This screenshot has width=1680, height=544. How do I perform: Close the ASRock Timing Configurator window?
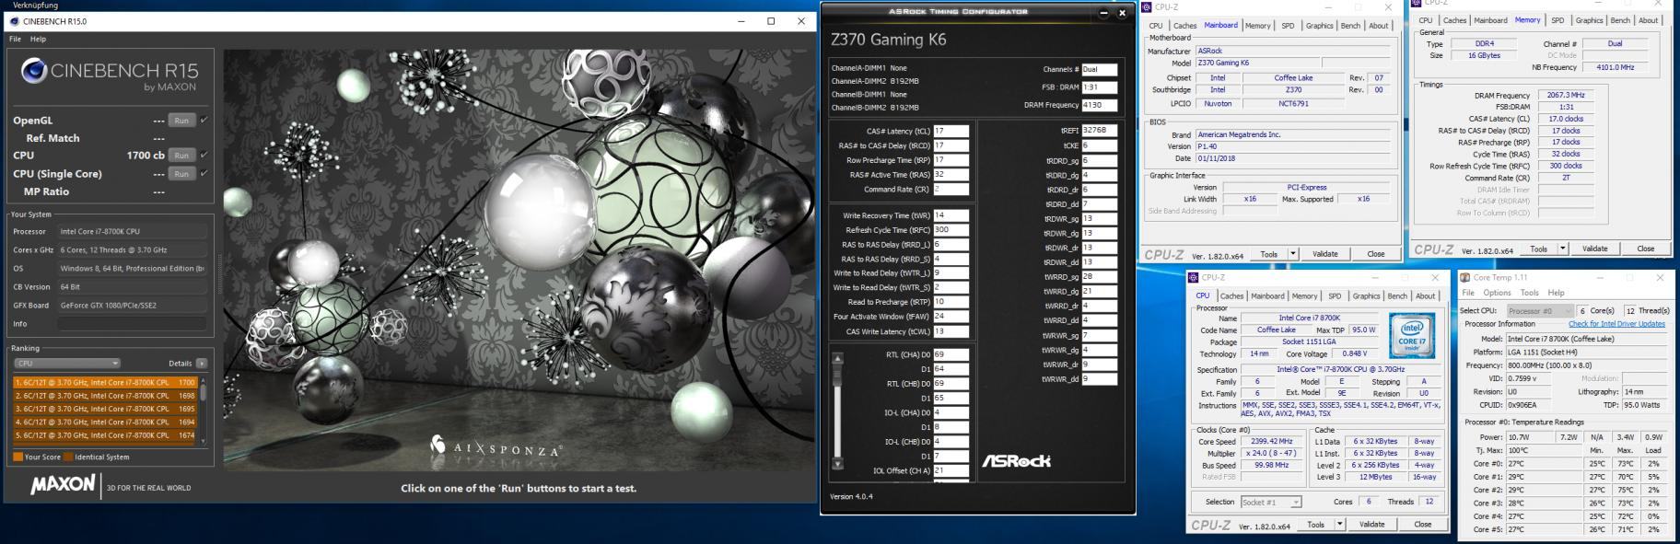click(1122, 12)
